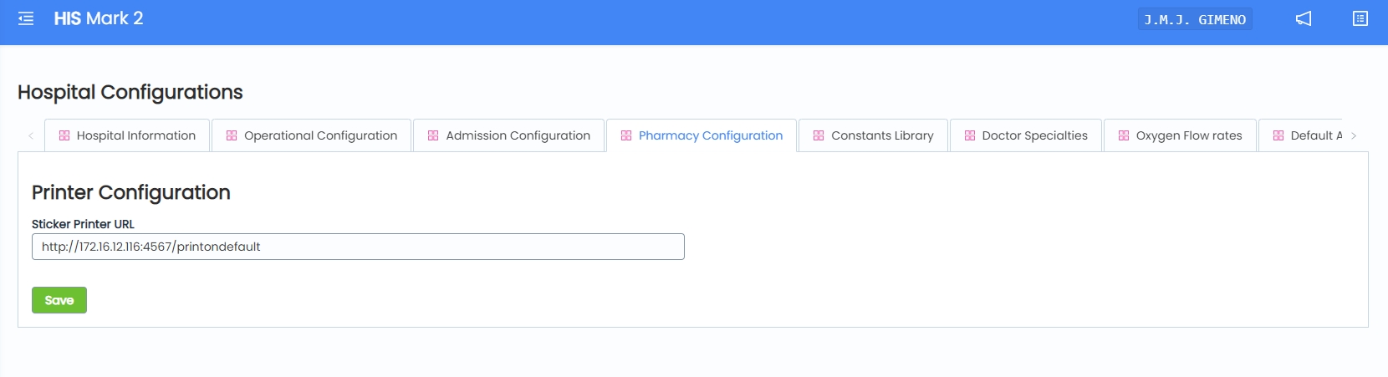Open the J.M.J. GIMENO user menu
This screenshot has width=1388, height=377.
tap(1194, 19)
